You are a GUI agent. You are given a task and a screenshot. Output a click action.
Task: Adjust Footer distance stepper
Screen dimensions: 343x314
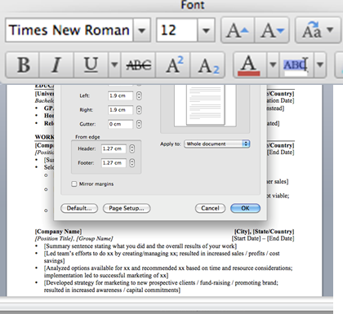132,163
